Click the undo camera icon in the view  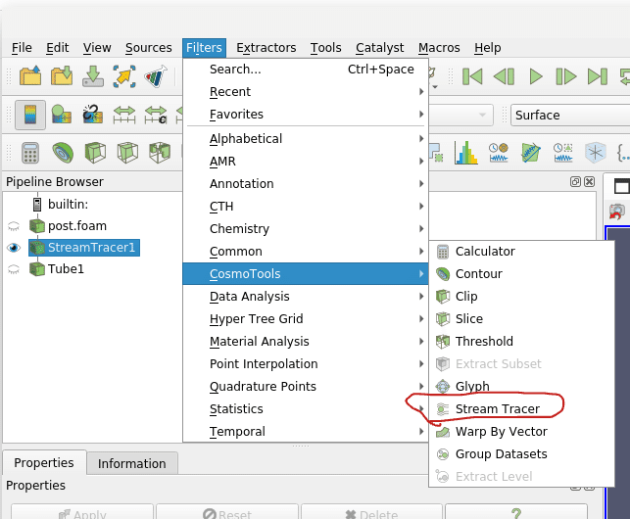pos(616,212)
